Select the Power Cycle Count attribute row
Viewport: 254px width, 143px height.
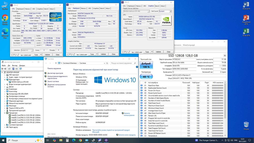coord(182,93)
